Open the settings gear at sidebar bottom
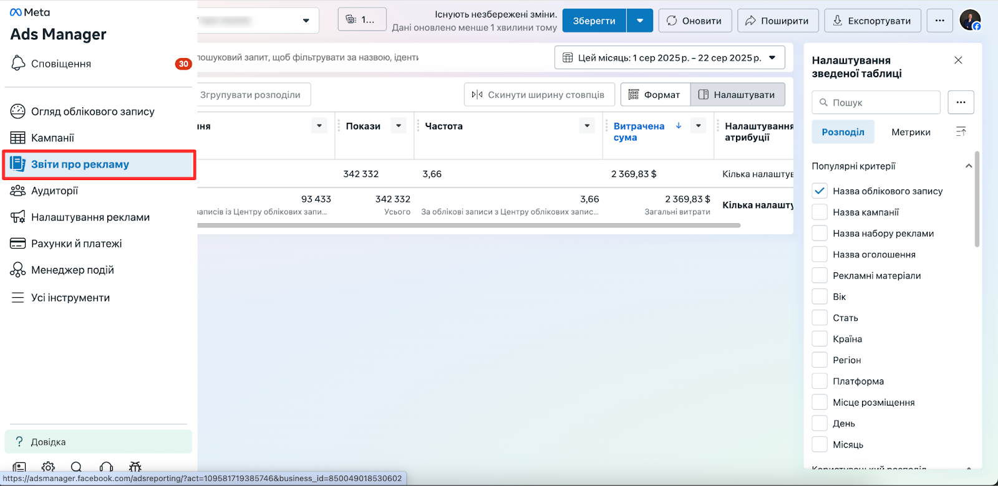The width and height of the screenshot is (998, 486). 48,467
